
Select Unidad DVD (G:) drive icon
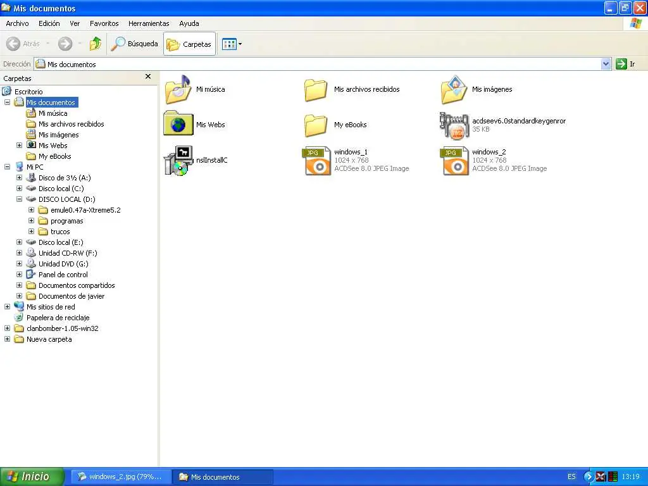(x=31, y=263)
